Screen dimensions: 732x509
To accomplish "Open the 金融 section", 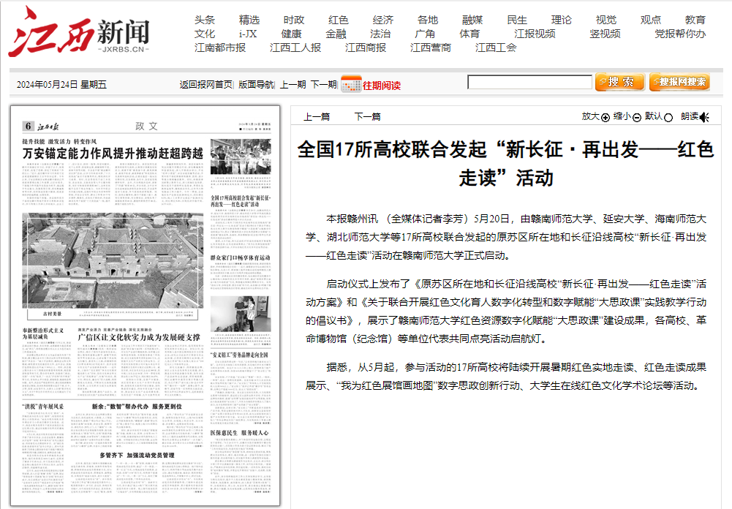I will click(x=336, y=34).
